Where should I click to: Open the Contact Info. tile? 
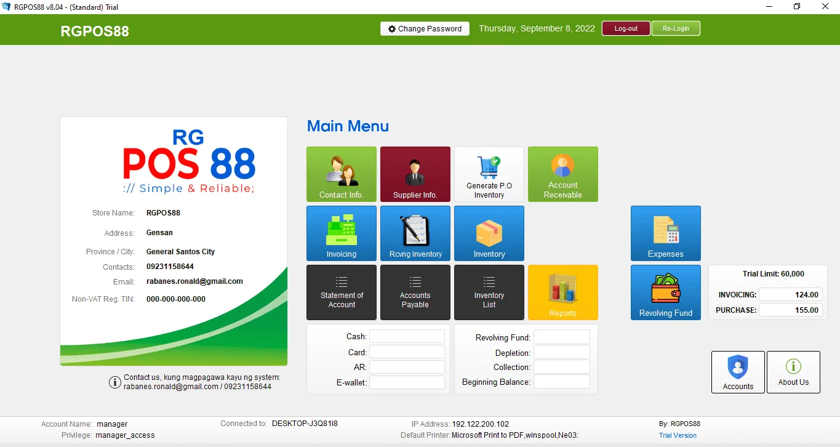[342, 174]
